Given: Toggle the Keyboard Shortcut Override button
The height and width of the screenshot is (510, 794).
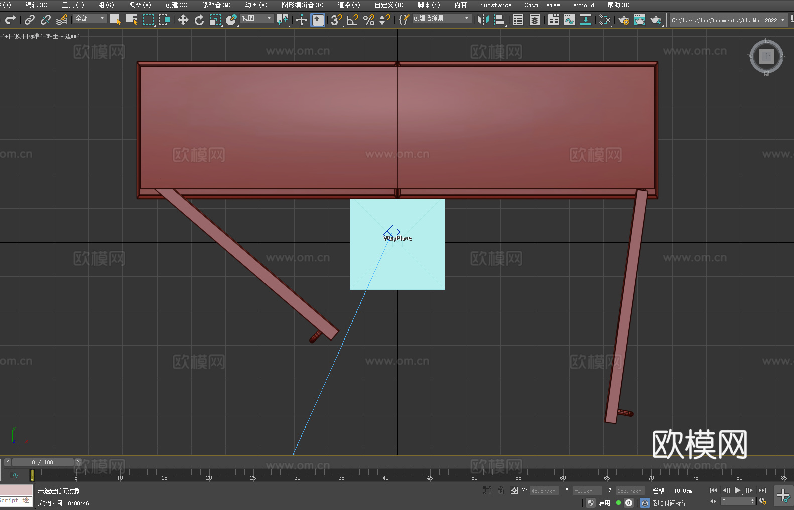Looking at the screenshot, I should pyautogui.click(x=318, y=20).
